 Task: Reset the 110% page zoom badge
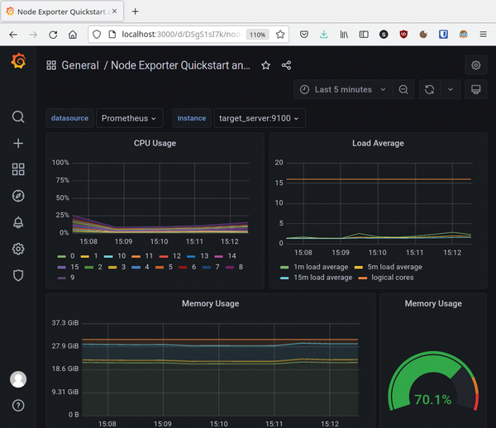[x=257, y=35]
